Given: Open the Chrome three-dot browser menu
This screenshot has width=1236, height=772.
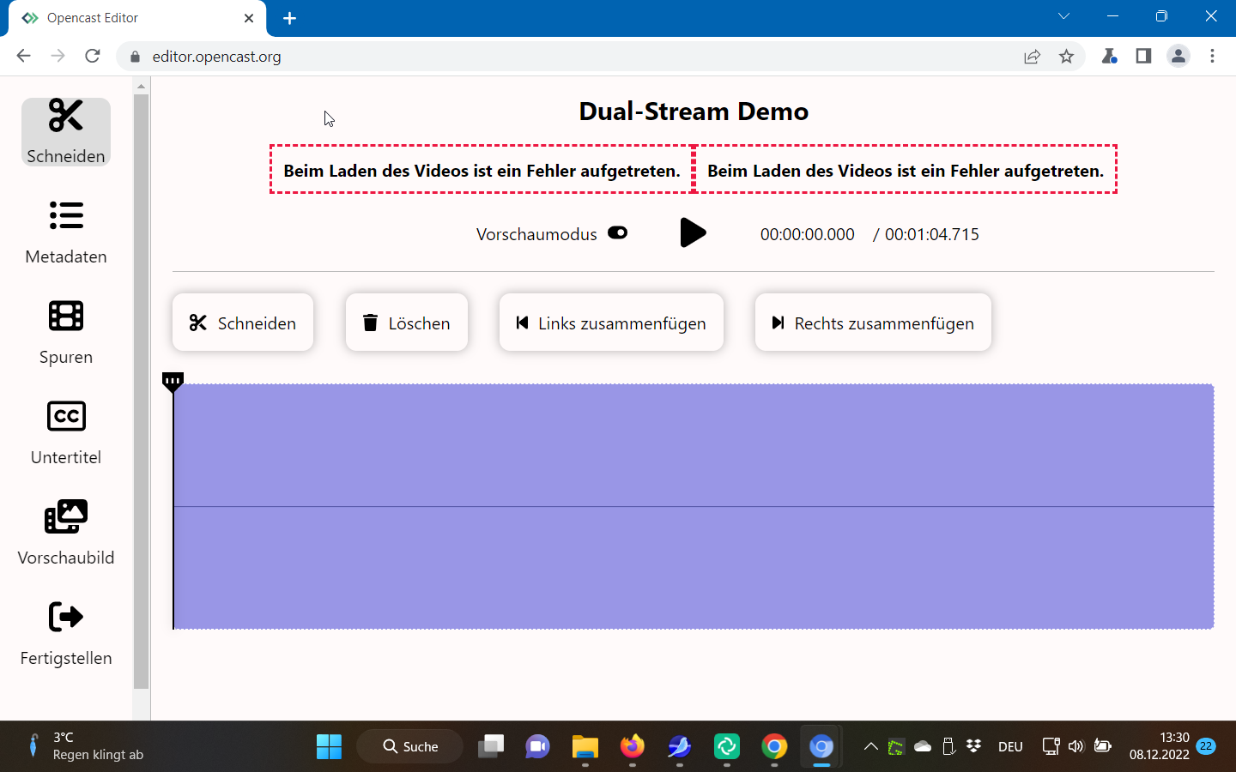Looking at the screenshot, I should pos(1213,57).
